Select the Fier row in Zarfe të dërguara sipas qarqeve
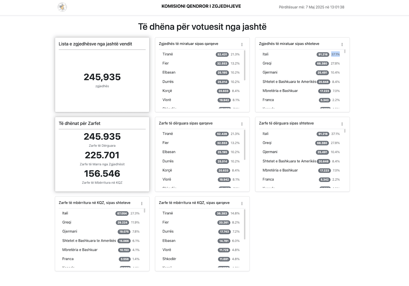Viewport: 409px width, 286px height. tap(201, 143)
